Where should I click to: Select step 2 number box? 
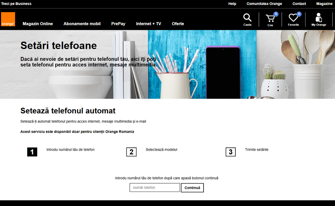[x=131, y=152]
